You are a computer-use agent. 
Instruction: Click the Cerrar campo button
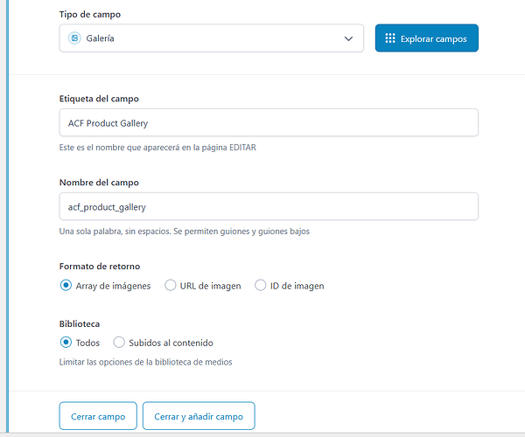[x=98, y=416]
